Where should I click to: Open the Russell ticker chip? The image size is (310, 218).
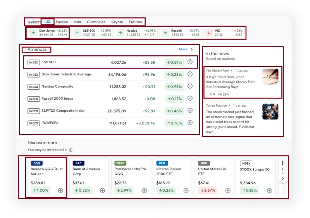[180, 33]
